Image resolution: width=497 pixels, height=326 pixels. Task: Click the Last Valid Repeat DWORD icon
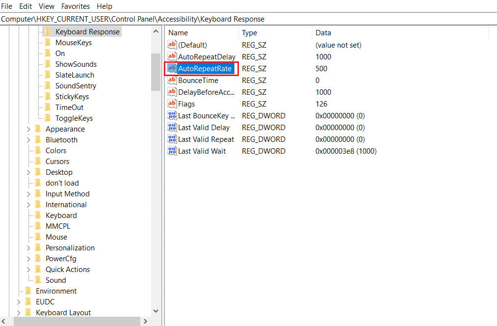[x=172, y=139]
